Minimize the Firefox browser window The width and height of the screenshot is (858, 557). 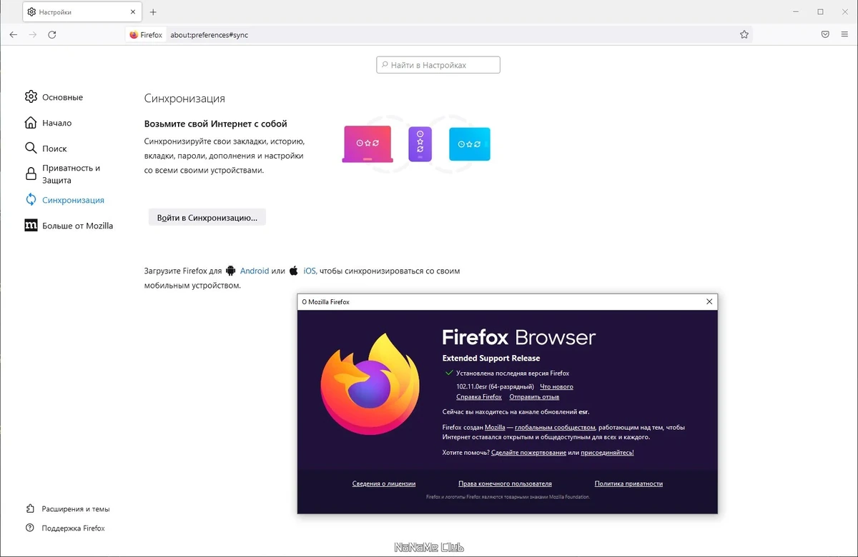click(x=797, y=12)
